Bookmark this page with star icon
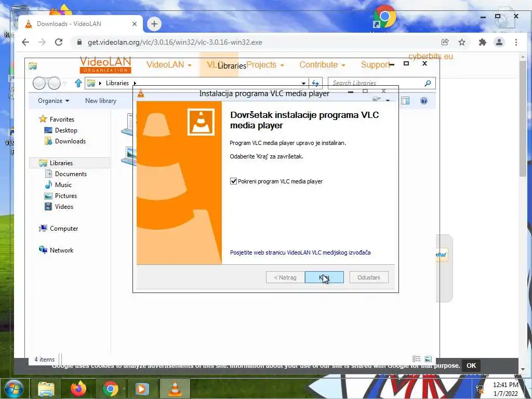Image resolution: width=532 pixels, height=399 pixels. click(x=462, y=42)
